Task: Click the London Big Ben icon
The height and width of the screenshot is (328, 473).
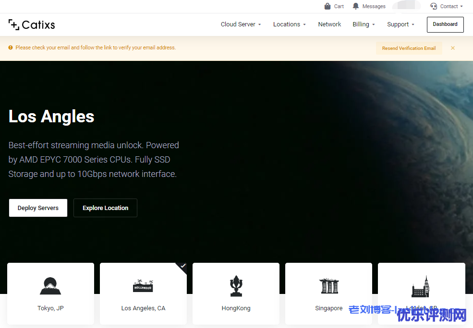Action: 421,286
